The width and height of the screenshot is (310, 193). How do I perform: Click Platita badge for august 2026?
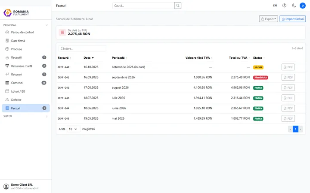pos(258,87)
